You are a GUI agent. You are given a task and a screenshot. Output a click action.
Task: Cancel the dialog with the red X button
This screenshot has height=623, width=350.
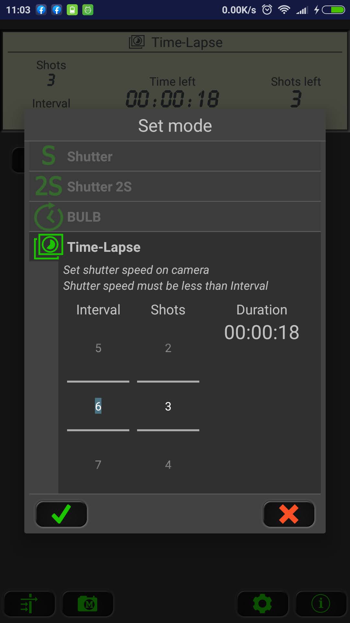tap(288, 514)
